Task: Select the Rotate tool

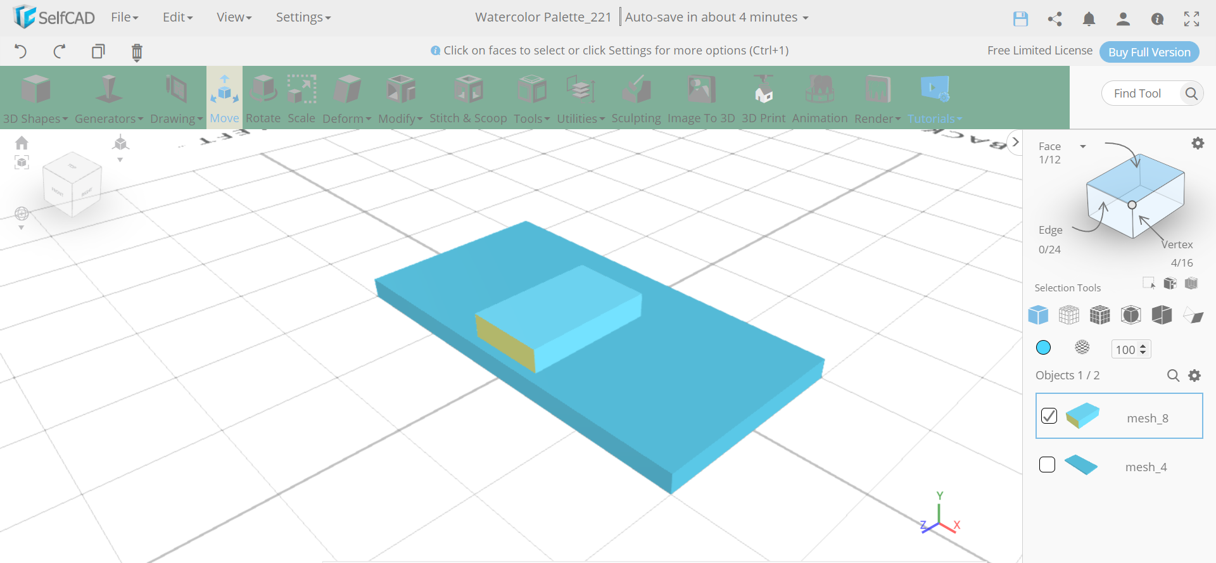Action: [263, 98]
